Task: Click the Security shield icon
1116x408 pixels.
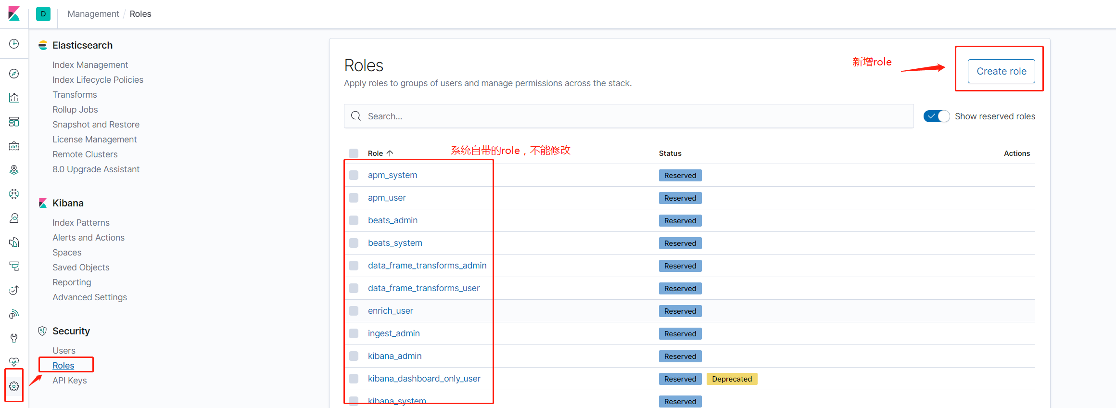Action: (42, 331)
